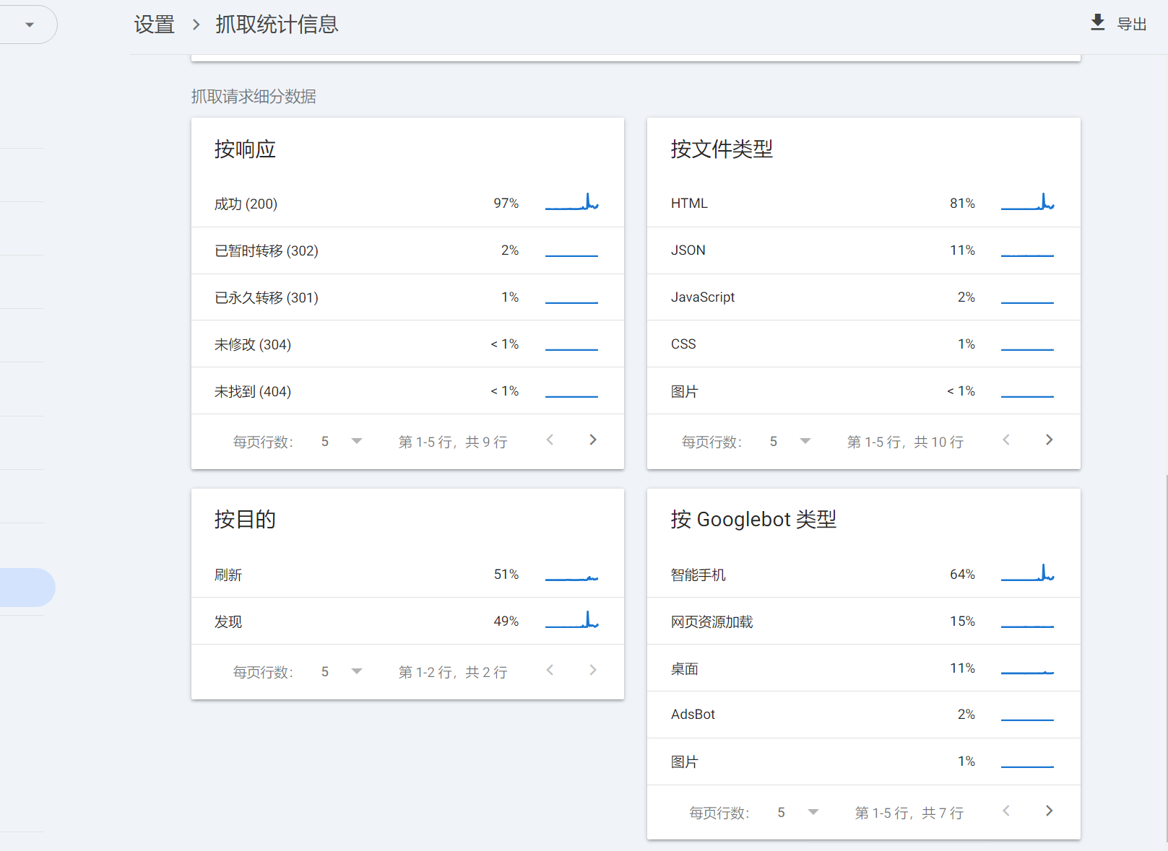Click the 97% value for 成功 (200)
Viewport: 1168px width, 851px height.
pyautogui.click(x=506, y=204)
